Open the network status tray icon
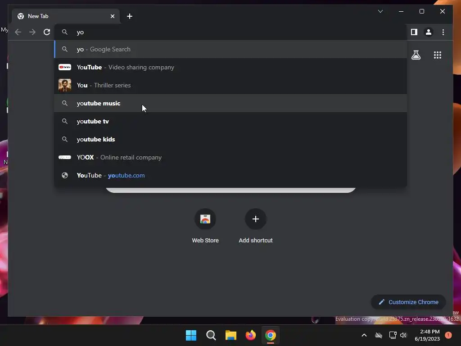This screenshot has width=461, height=346. click(x=393, y=335)
